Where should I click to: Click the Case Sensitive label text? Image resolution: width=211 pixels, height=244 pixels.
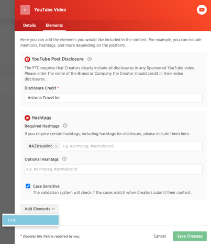click(46, 187)
